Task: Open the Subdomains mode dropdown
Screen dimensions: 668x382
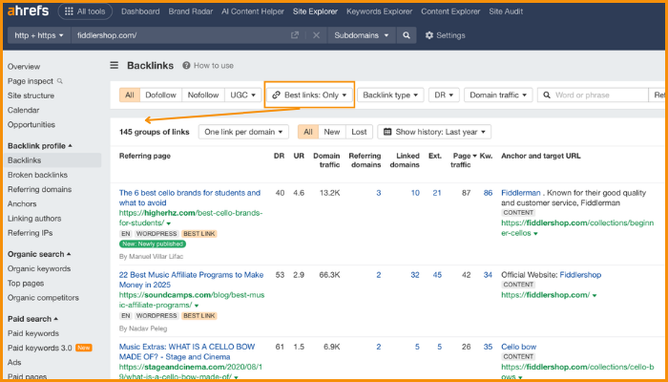Action: coord(362,35)
